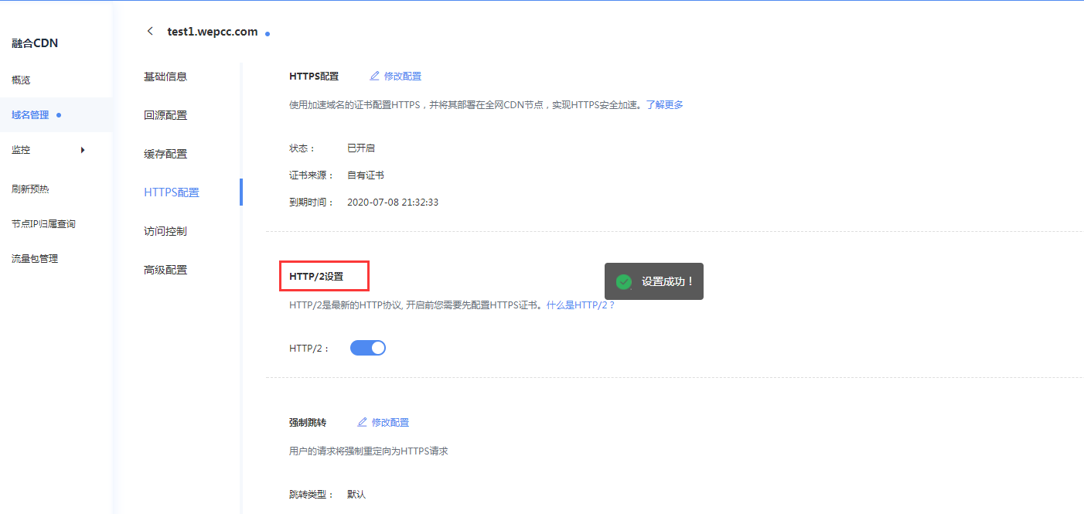Viewport: 1084px width, 514px height.
Task: Click the 强制跳转 section heading
Action: pyautogui.click(x=308, y=422)
